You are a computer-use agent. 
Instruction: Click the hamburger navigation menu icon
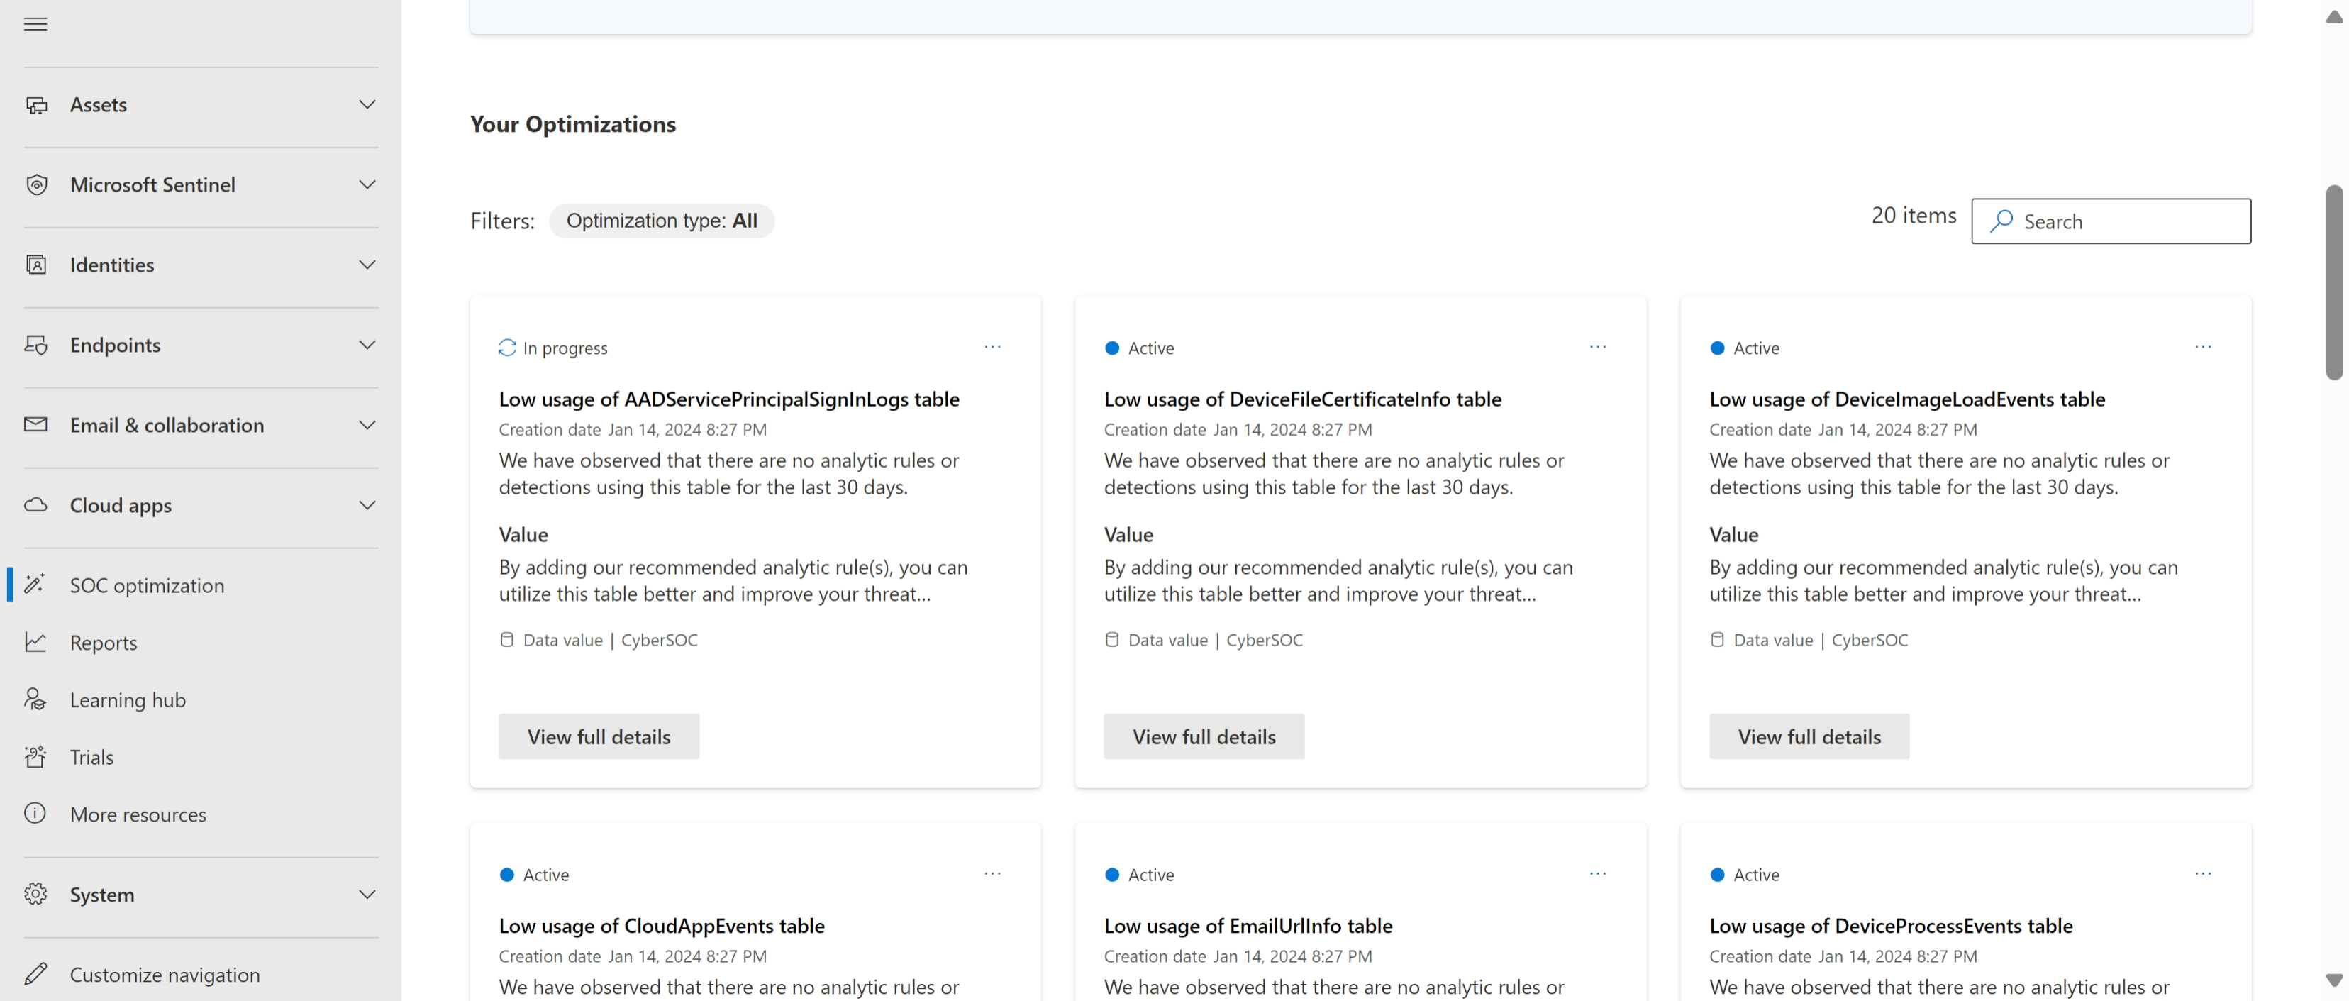35,23
